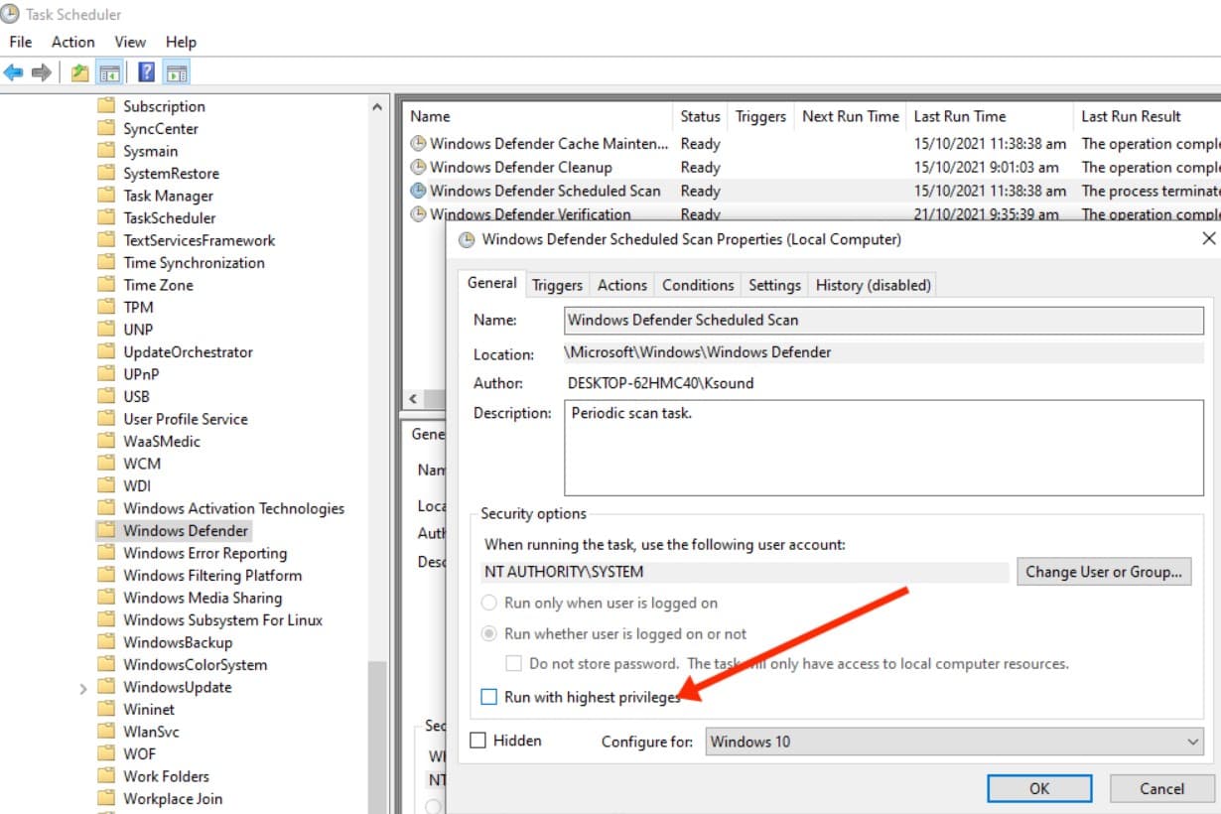This screenshot has height=814, width=1221.
Task: Select the Windows Activation Technologies folder
Action: (233, 509)
